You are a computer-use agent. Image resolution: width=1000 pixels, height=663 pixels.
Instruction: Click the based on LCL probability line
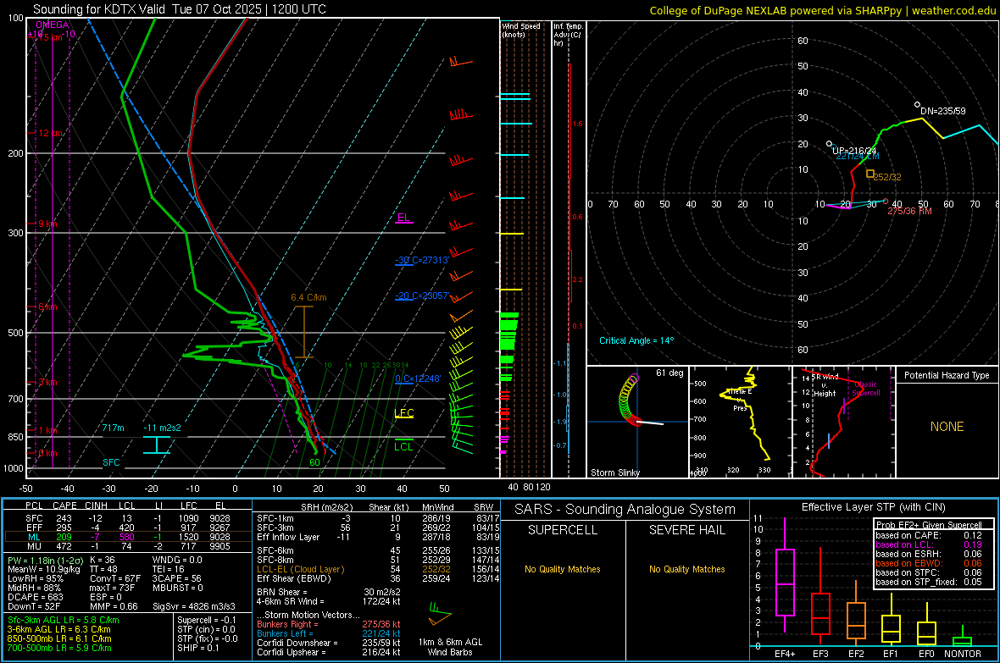tap(929, 544)
